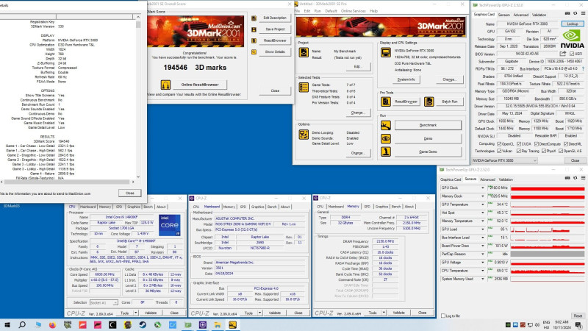Open the Run menu in 3DMark2001
The image size is (588, 331).
click(x=318, y=11)
